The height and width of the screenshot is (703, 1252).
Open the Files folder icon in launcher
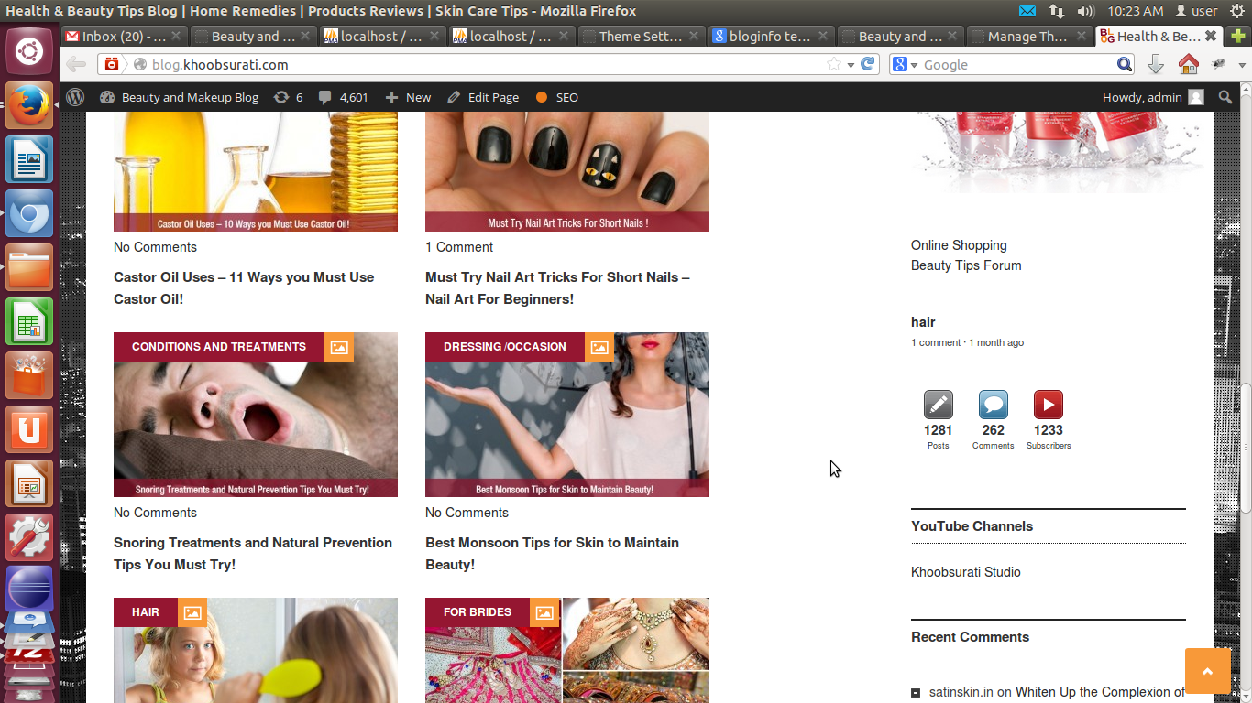(x=29, y=267)
